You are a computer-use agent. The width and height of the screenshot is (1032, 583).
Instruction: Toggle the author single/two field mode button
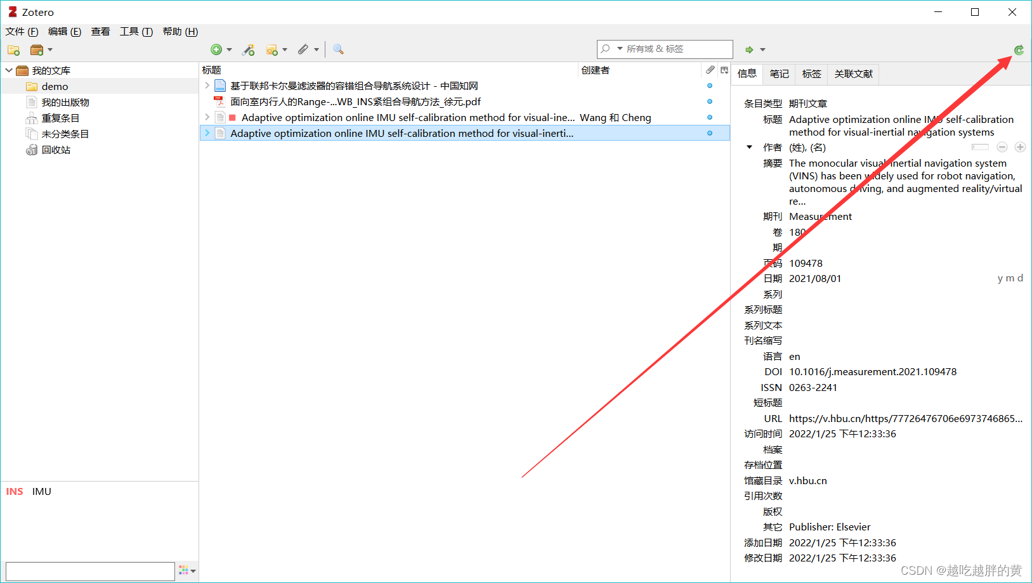point(980,147)
